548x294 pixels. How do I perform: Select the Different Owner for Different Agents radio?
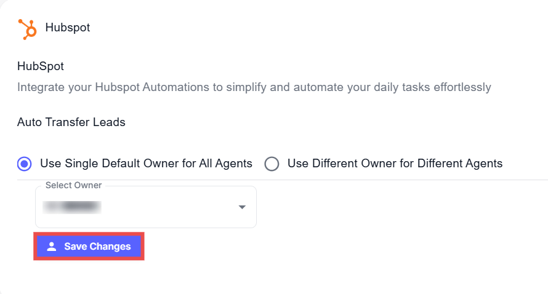(272, 164)
